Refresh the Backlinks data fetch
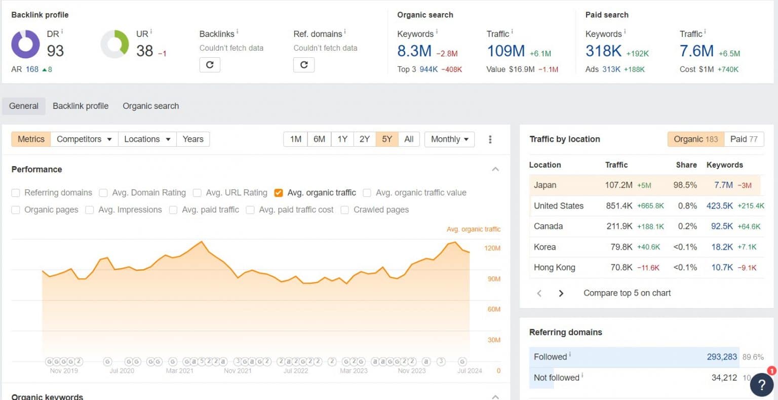 [210, 65]
